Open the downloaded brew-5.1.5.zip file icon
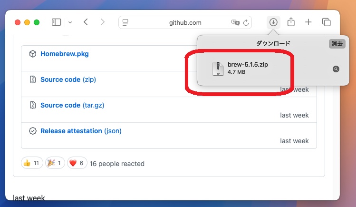 (218, 69)
